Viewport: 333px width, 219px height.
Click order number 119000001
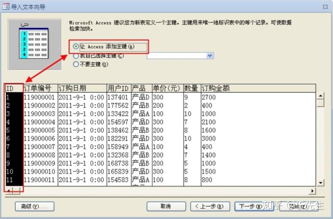(x=39, y=97)
